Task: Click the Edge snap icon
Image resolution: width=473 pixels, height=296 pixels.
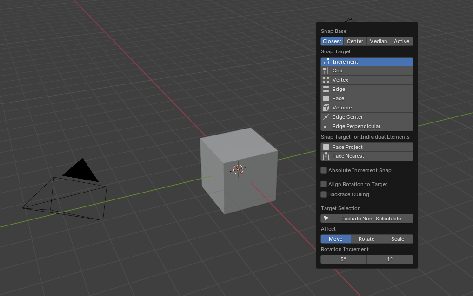Action: [326, 89]
